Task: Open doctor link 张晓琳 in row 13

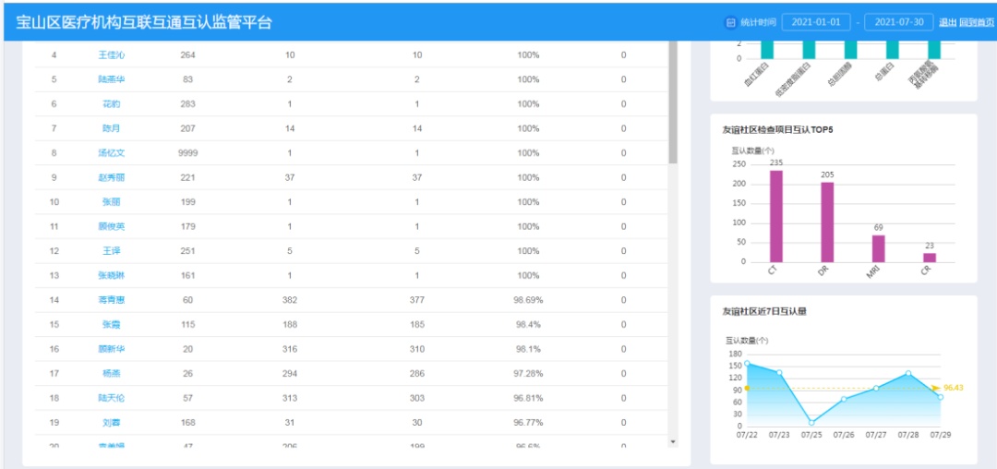Action: coord(112,275)
